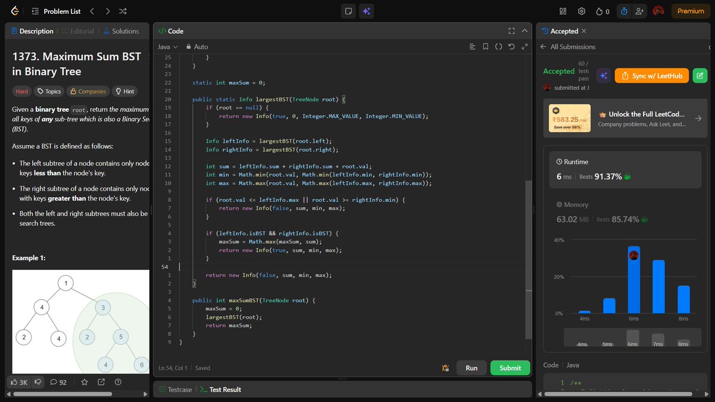Screen dimensions: 715x402
Task: Toggle the Auto complete lock setting
Action: (197, 46)
